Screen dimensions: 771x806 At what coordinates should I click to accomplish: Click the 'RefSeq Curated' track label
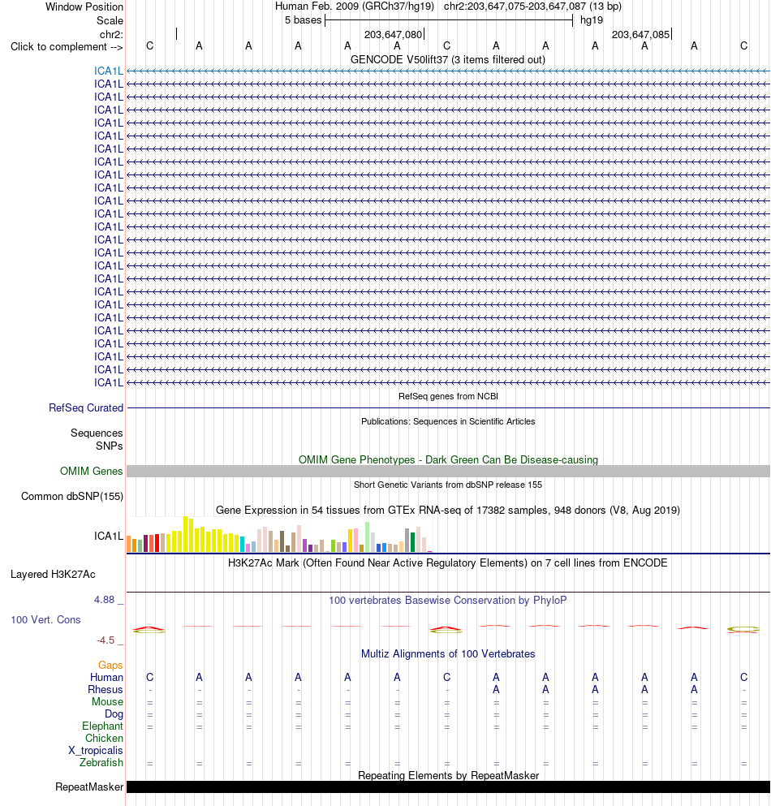pyautogui.click(x=86, y=407)
